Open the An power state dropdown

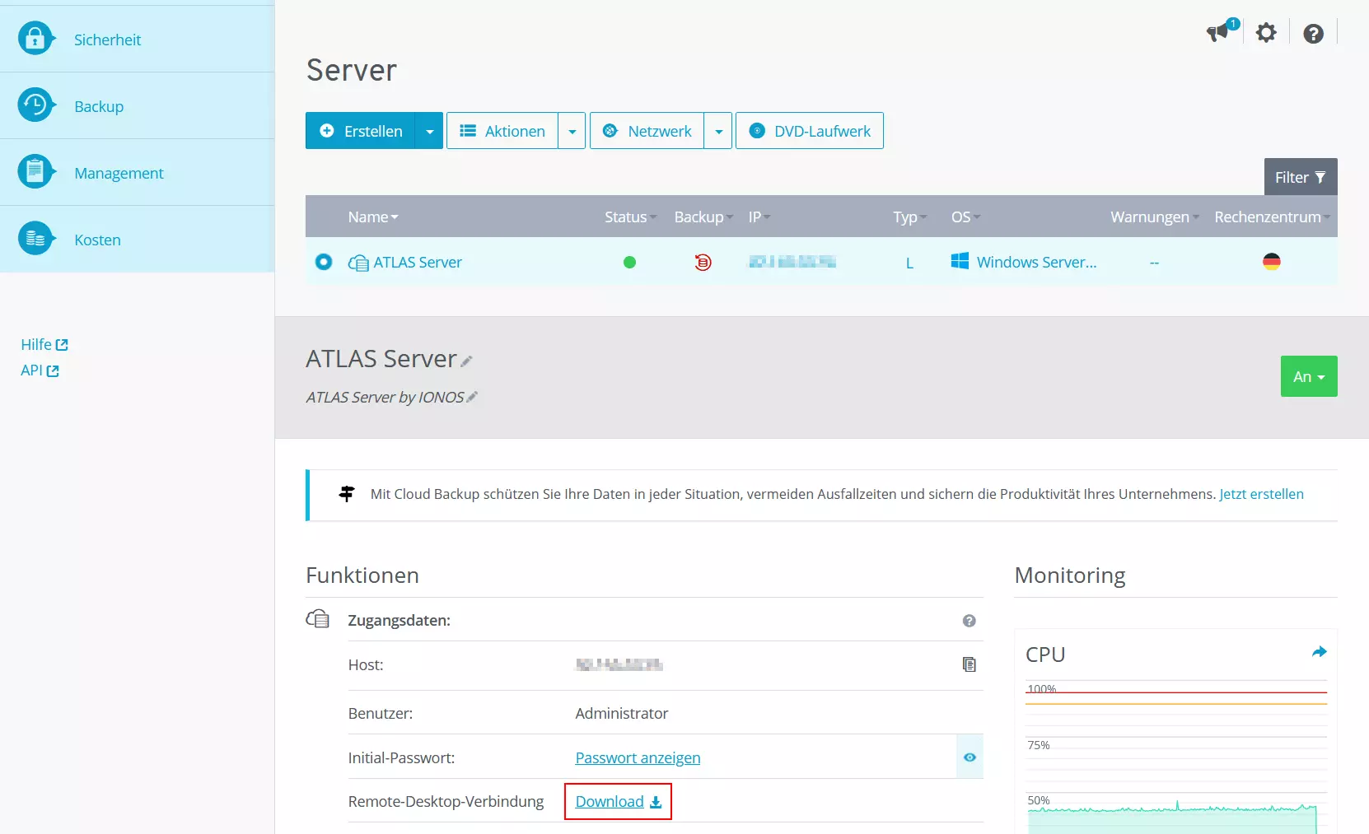coord(1309,376)
